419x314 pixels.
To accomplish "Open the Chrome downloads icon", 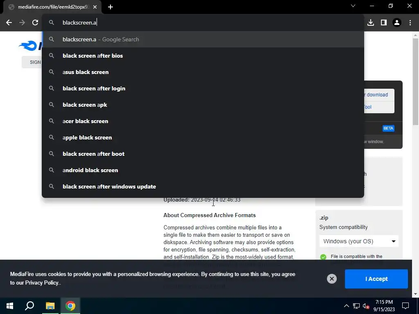I will click(371, 22).
